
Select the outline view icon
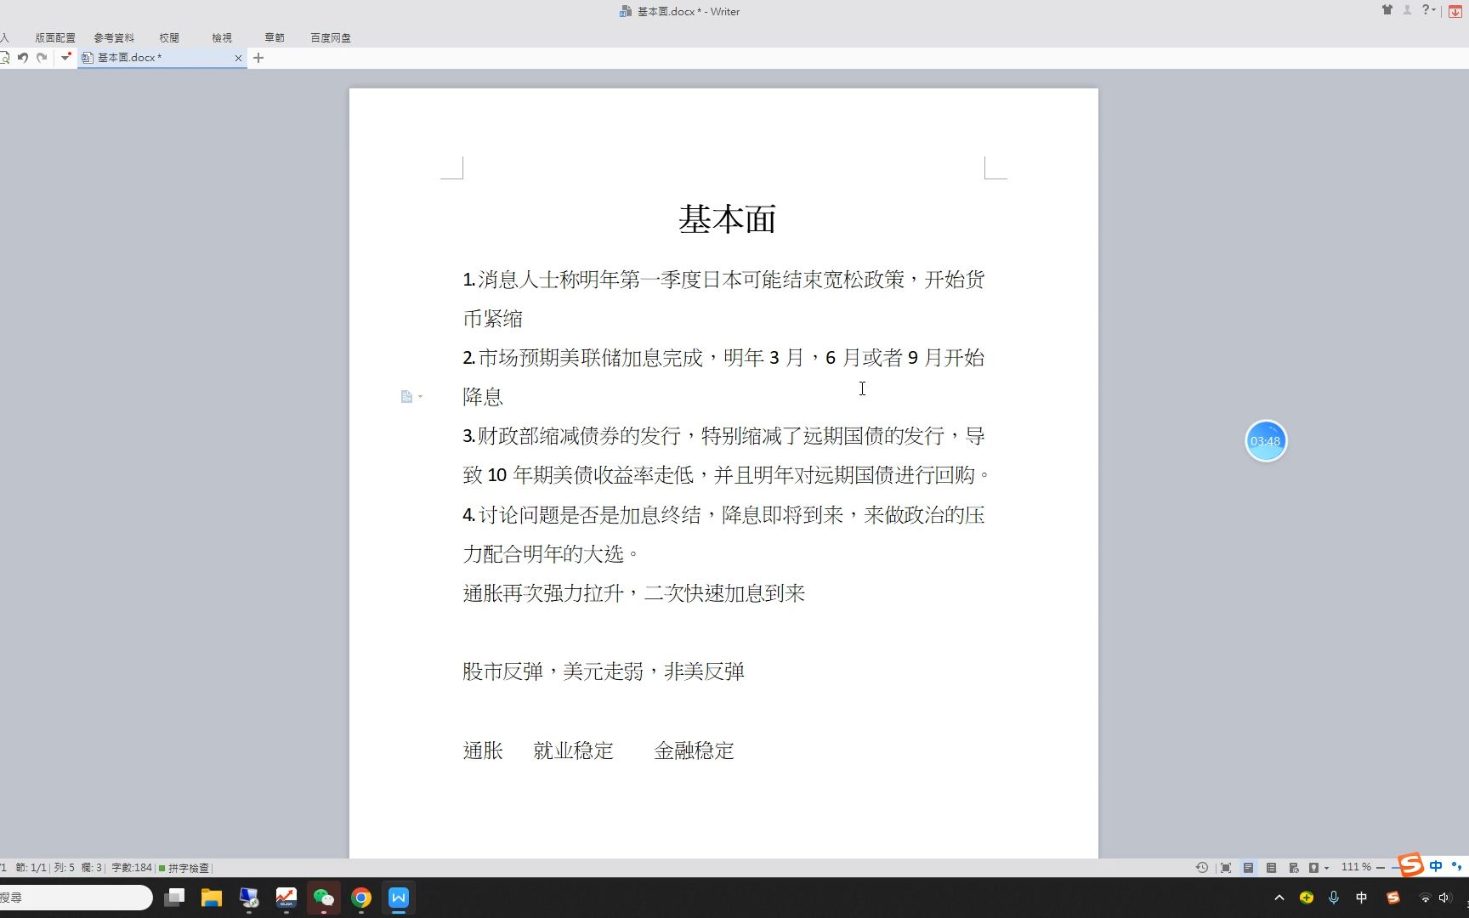point(1271,868)
